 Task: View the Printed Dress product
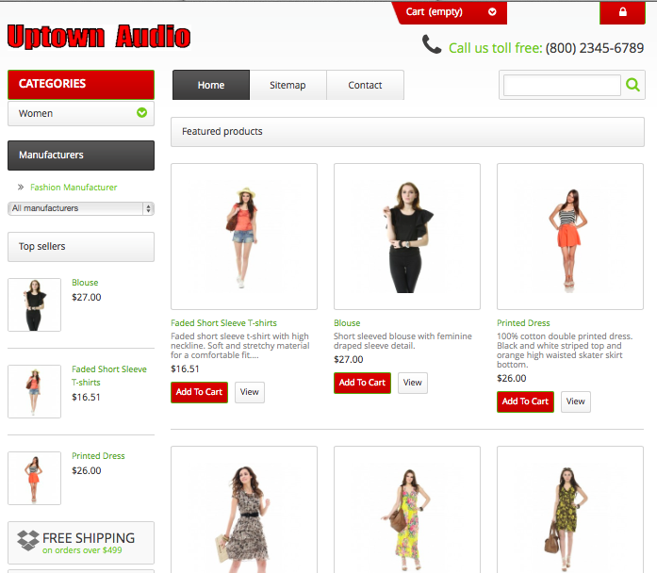[575, 401]
